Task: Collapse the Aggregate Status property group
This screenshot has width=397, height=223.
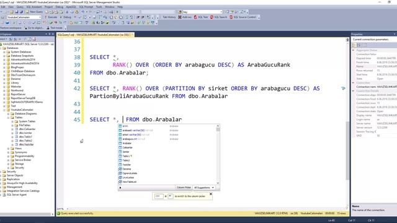Action: [x=354, y=50]
